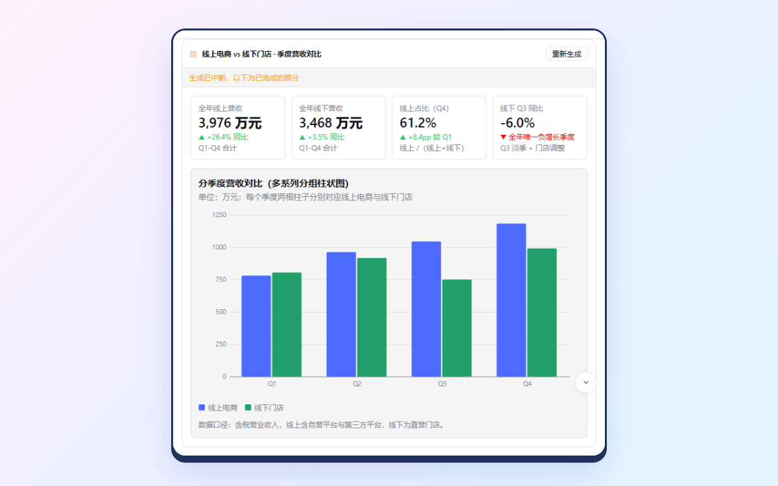Open the 线上占比 (Q4) 61.2% card
The height and width of the screenshot is (486, 778).
point(439,128)
